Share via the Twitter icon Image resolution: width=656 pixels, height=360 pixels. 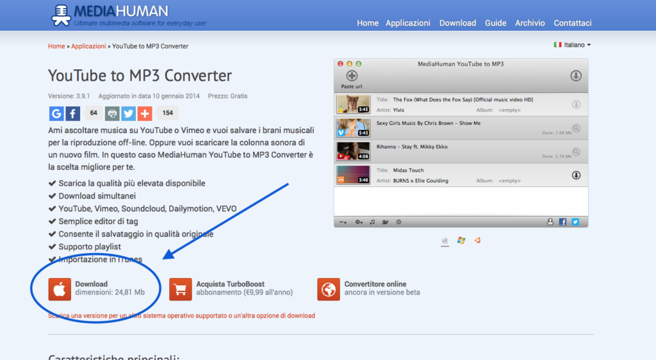click(x=128, y=113)
